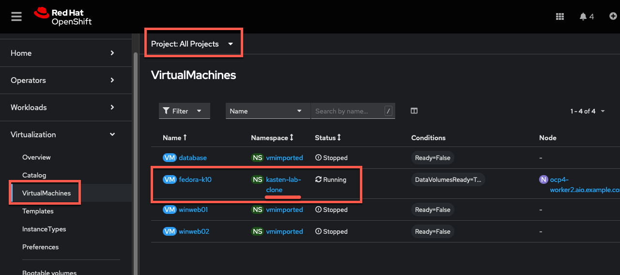Click the VM badge beside winweb02
This screenshot has width=620, height=275.
click(x=170, y=231)
